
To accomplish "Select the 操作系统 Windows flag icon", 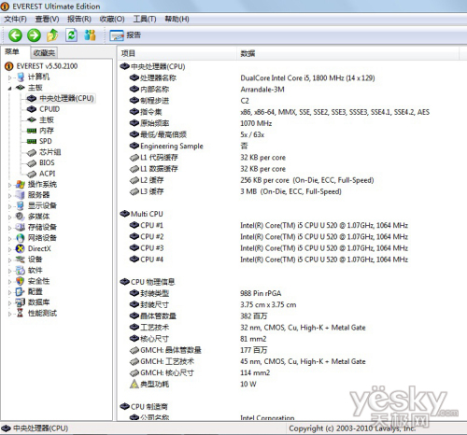I will [x=21, y=184].
